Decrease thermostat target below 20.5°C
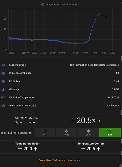 73,121
